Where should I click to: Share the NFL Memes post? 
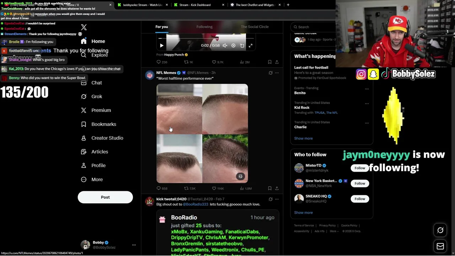(277, 188)
